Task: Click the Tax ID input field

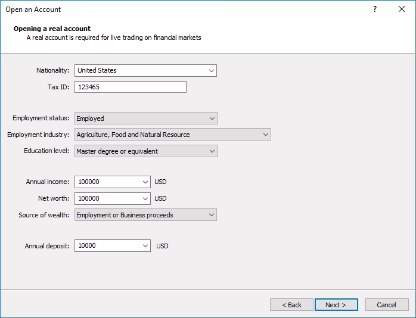Action: coord(130,87)
